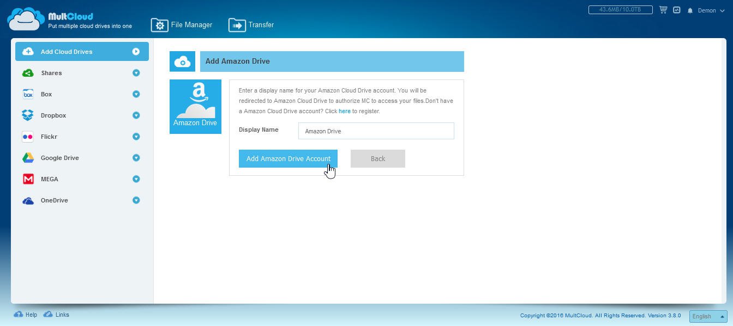Click the Back button
Viewport: 733px width, 326px height.
point(378,158)
